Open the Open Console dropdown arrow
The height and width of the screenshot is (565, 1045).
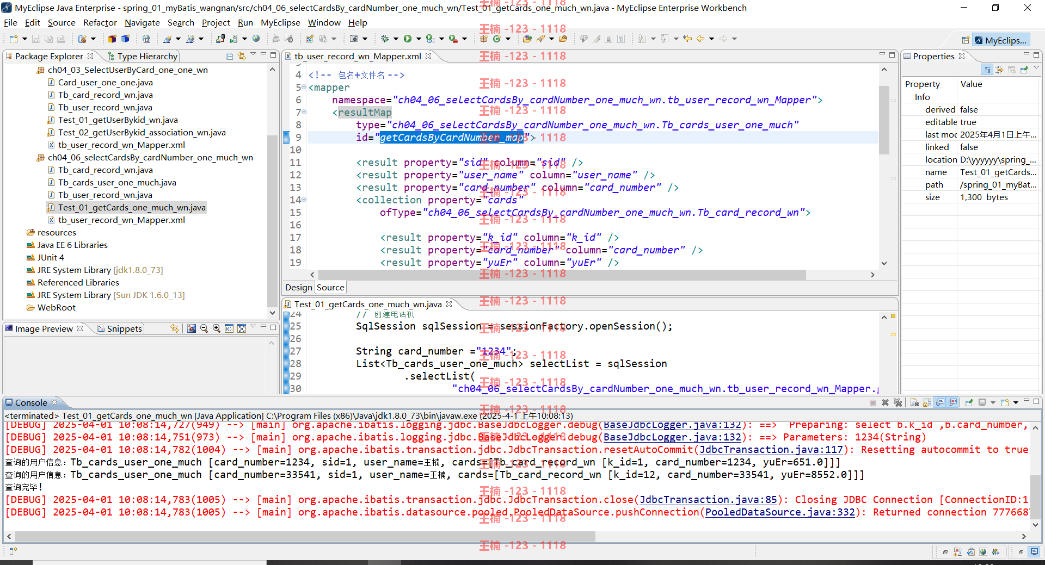click(x=1016, y=402)
